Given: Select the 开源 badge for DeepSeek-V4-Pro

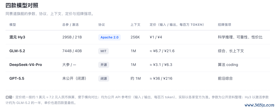Looking at the screenshot, I should click(x=104, y=65).
